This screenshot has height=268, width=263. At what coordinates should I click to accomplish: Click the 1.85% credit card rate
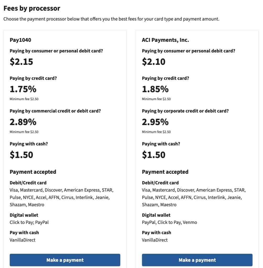155,89
